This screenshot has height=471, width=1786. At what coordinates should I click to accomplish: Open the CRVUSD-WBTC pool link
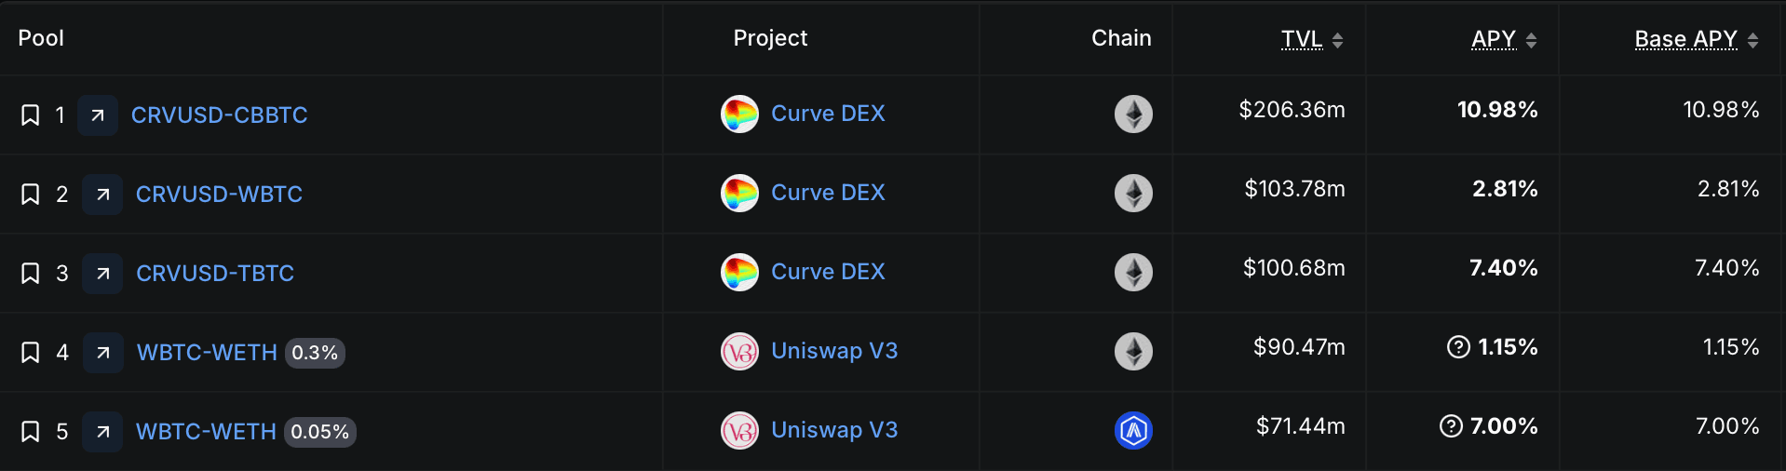(x=219, y=195)
